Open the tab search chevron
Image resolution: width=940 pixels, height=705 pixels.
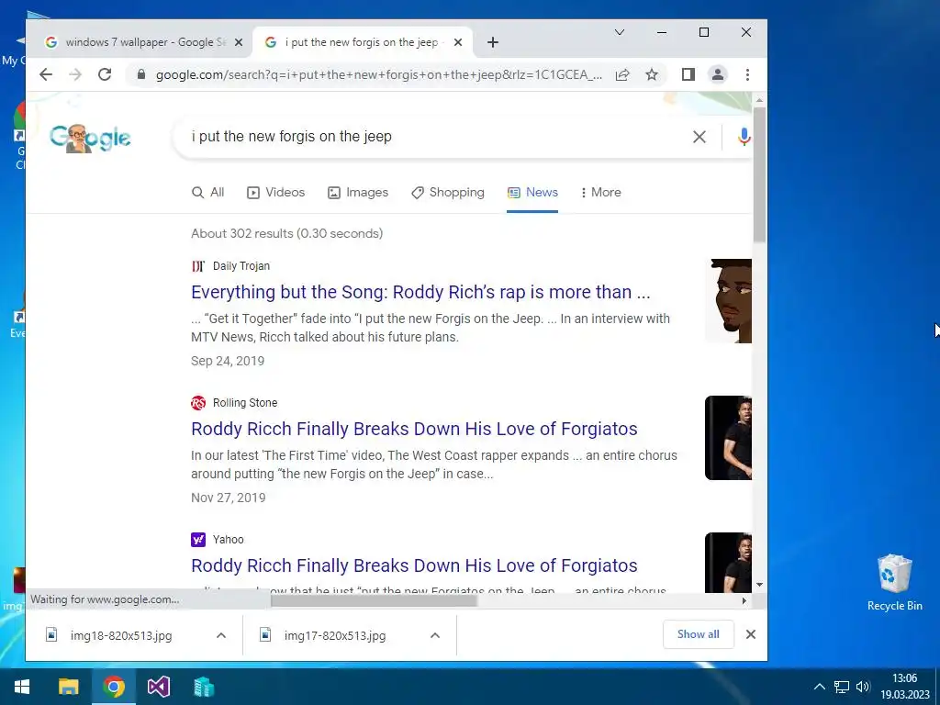(620, 32)
